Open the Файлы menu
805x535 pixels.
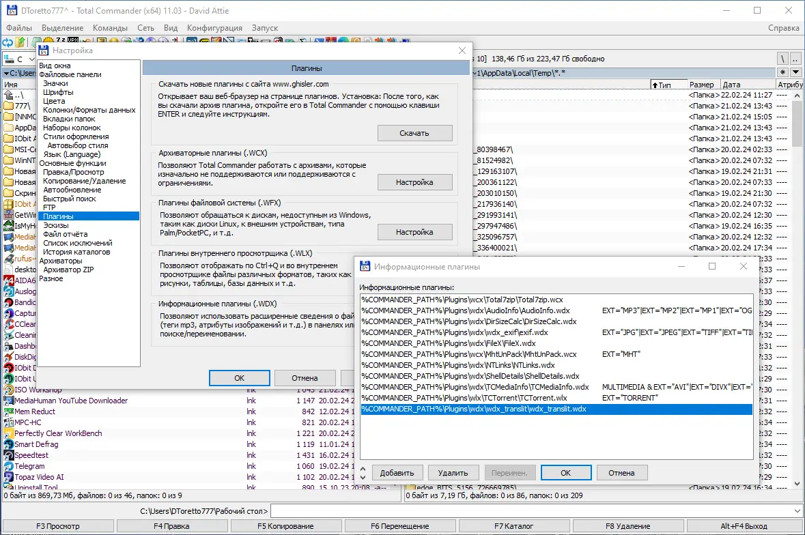(19, 28)
